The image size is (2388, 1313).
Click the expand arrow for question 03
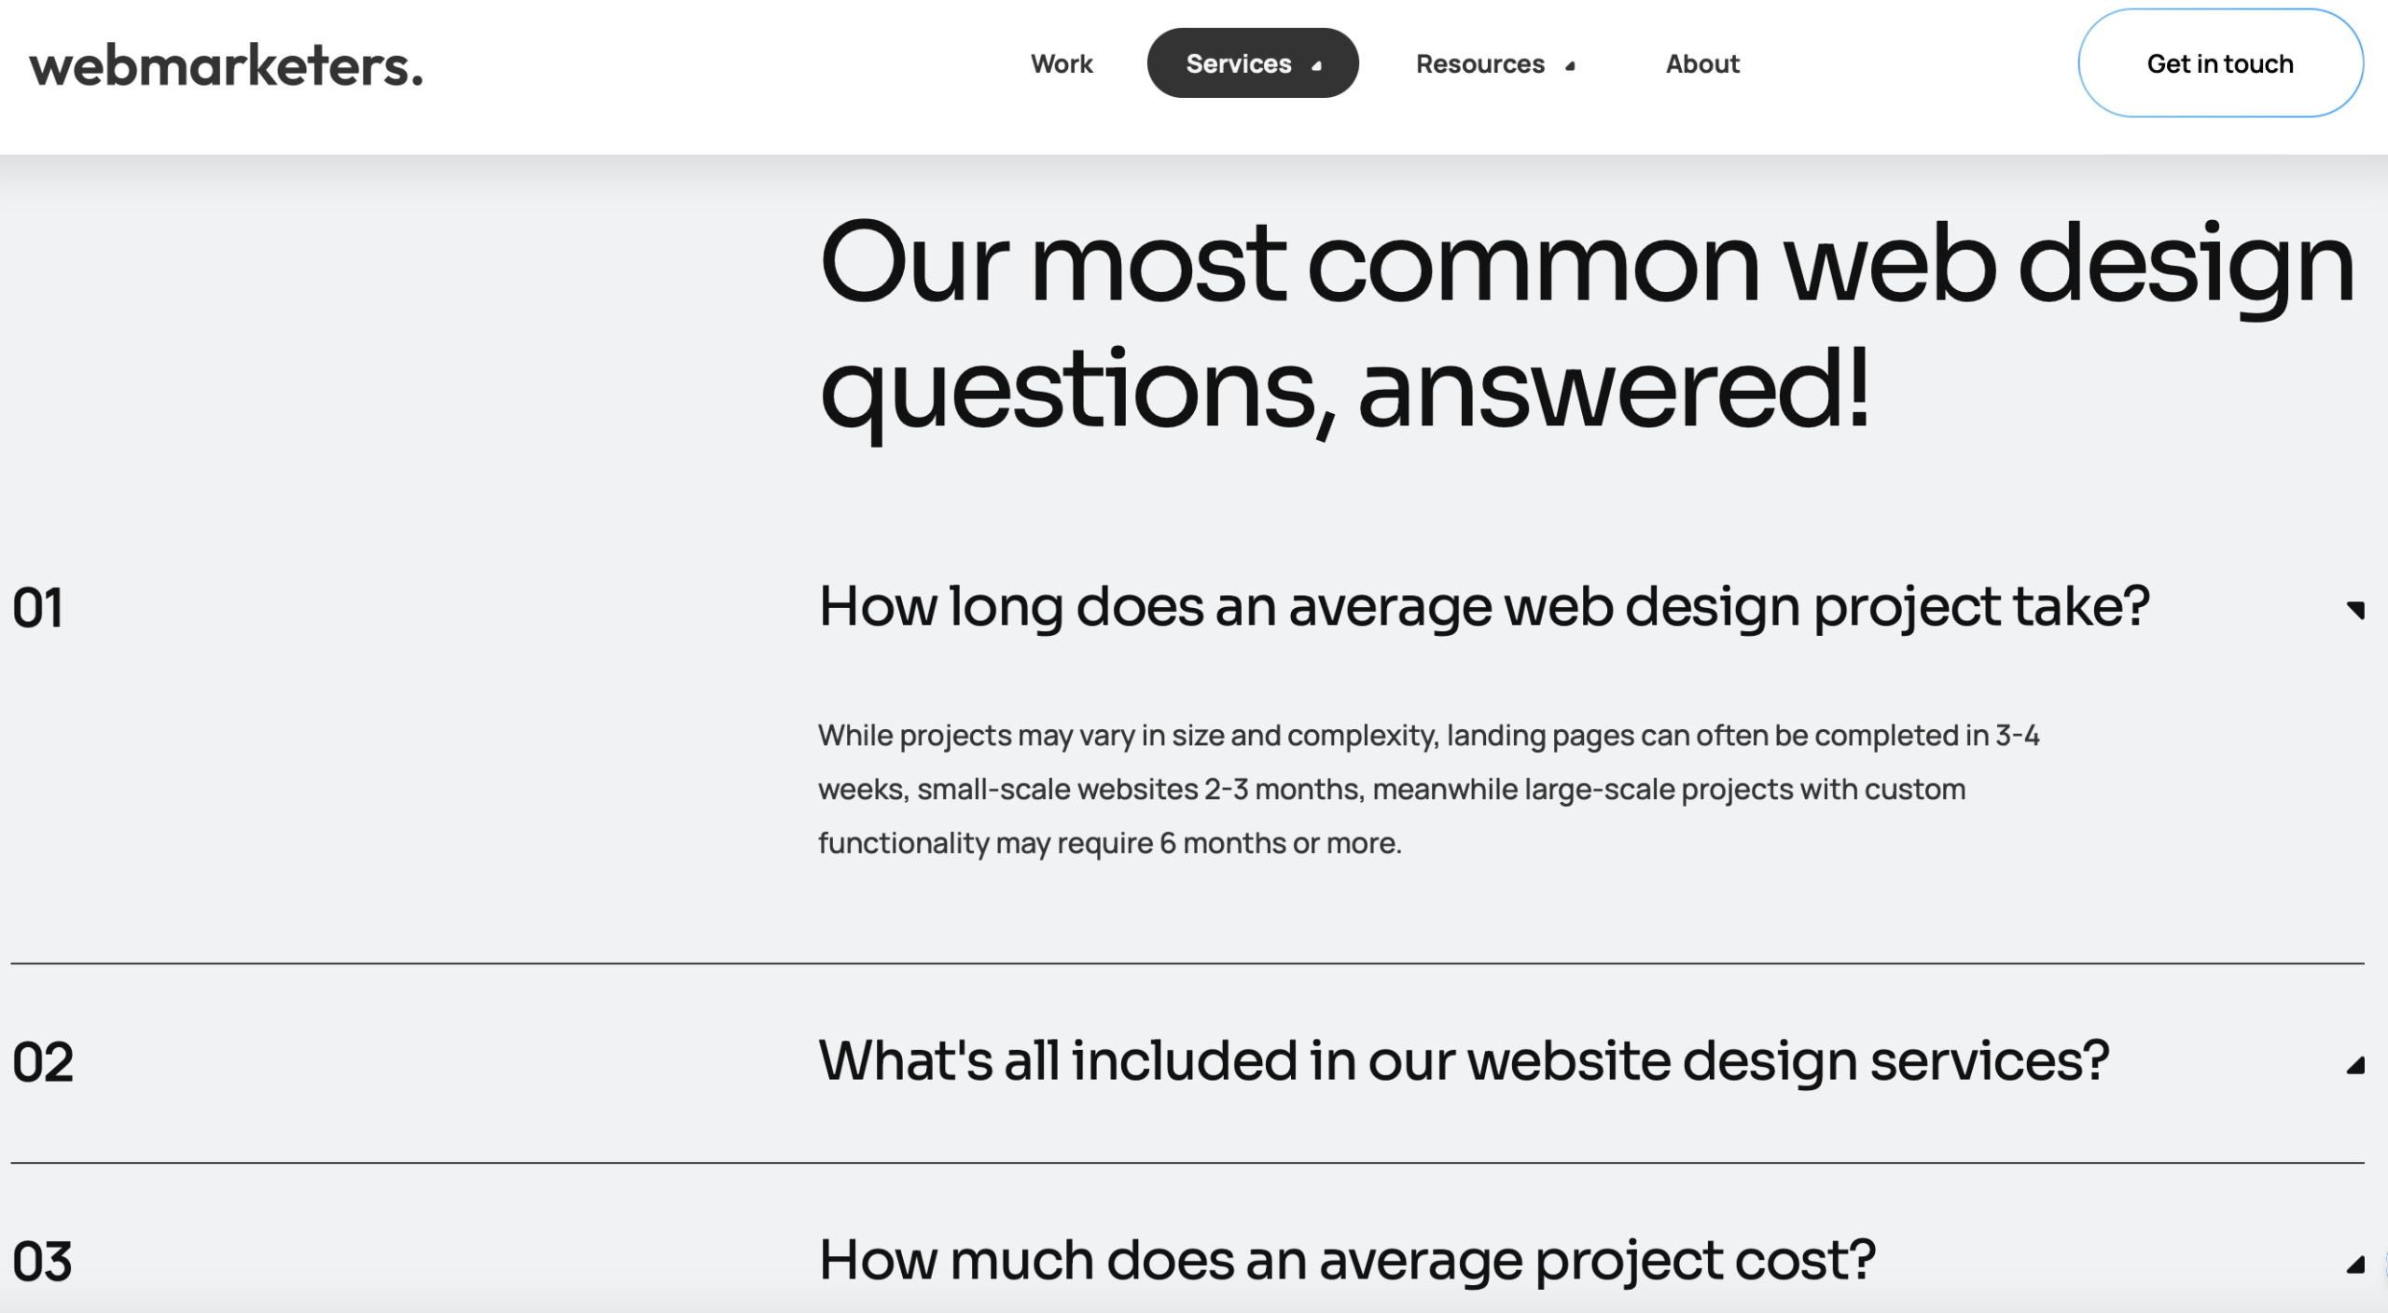(x=2355, y=1265)
